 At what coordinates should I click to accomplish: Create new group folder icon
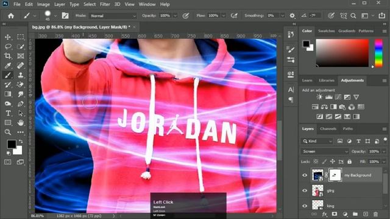355,214
